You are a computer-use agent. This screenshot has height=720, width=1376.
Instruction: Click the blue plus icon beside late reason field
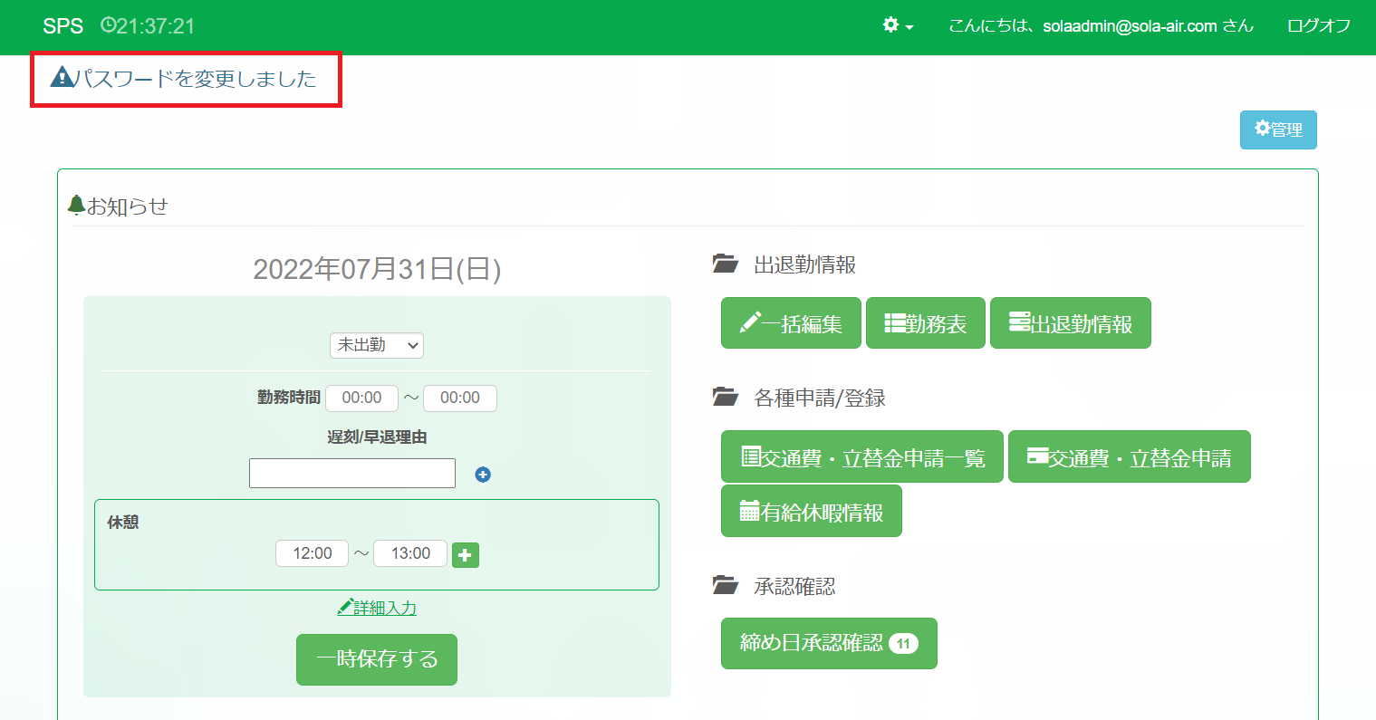483,475
